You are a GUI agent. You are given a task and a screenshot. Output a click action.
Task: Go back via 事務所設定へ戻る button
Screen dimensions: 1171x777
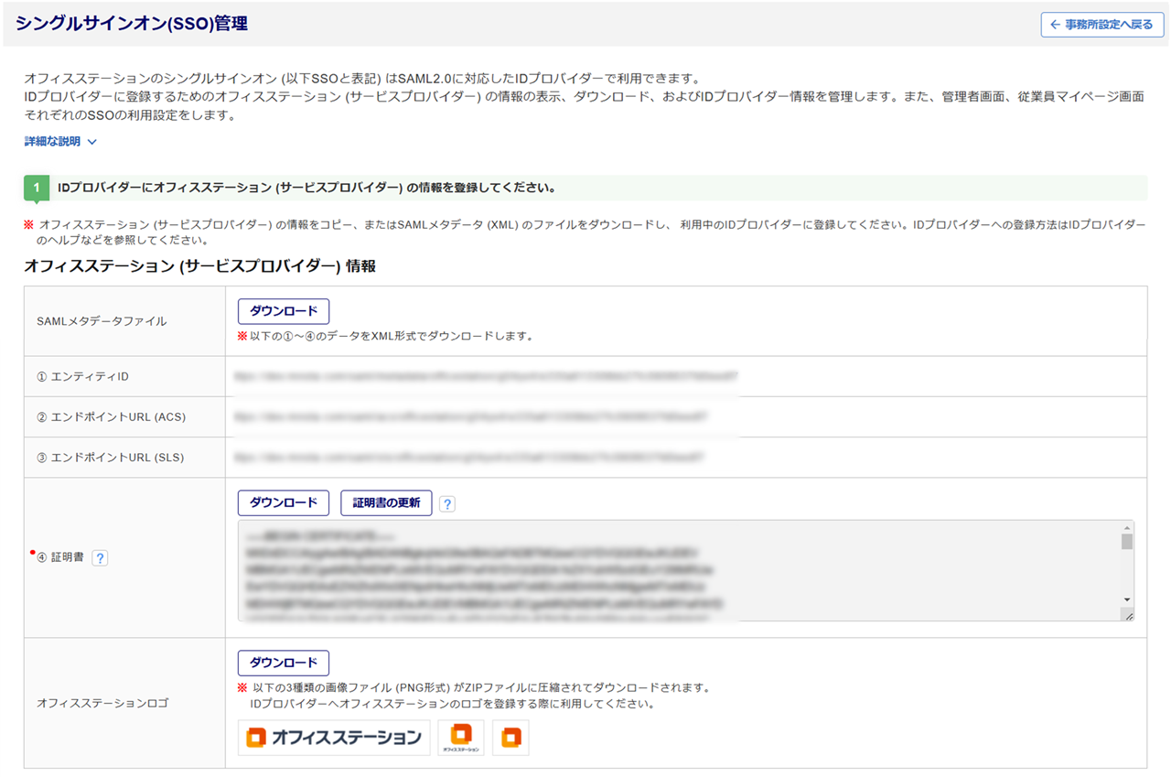1102,25
